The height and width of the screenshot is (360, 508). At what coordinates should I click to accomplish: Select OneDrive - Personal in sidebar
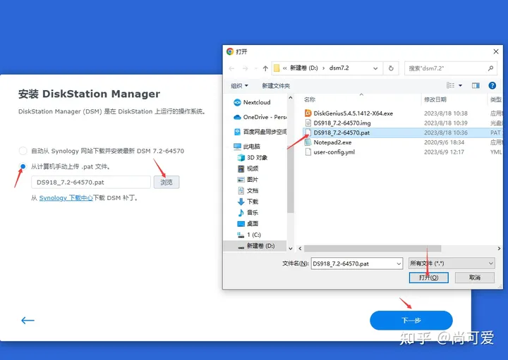(x=260, y=117)
